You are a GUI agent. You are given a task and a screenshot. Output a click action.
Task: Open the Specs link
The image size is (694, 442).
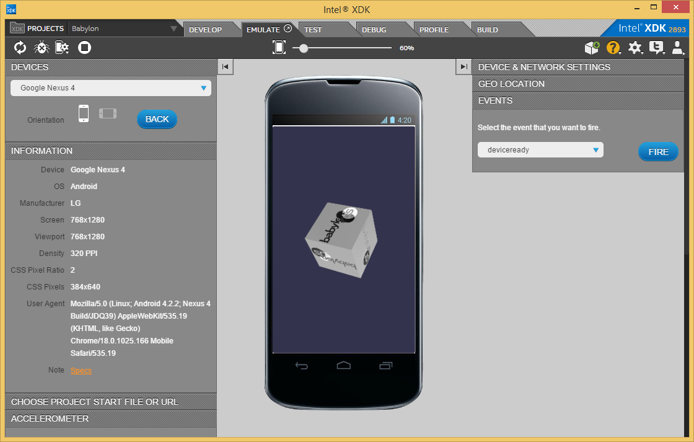point(81,370)
